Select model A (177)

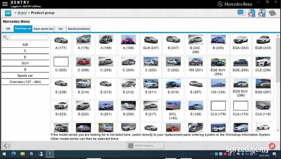61,44
